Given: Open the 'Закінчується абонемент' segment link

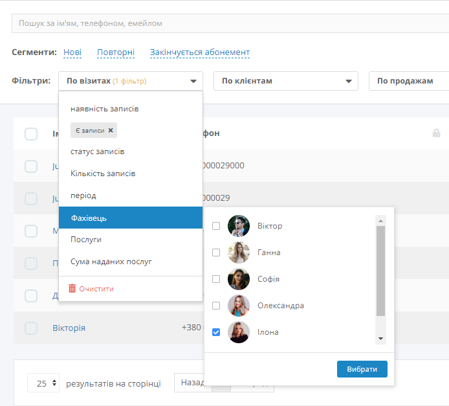Looking at the screenshot, I should (x=199, y=52).
